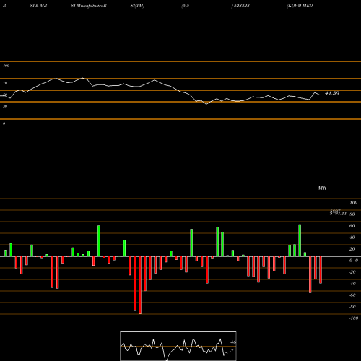361x361 pixels.
Task: Click the "40" label on MR axis
Action: click(x=352, y=238)
